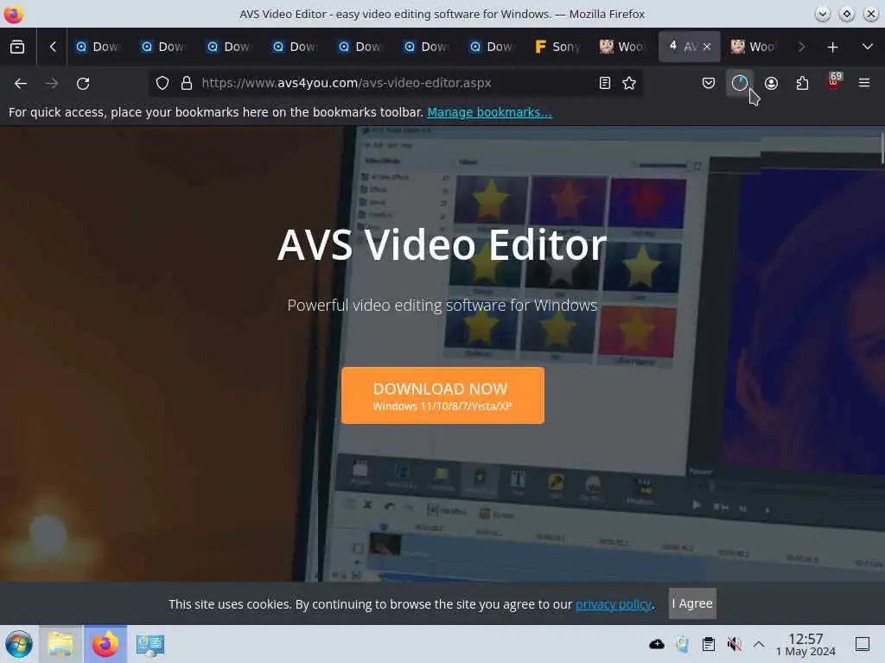Open the desktop settings taskbar app
This screenshot has height=663, width=885.
tap(150, 644)
